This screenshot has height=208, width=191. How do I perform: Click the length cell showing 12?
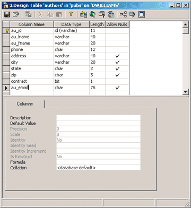coord(97,50)
